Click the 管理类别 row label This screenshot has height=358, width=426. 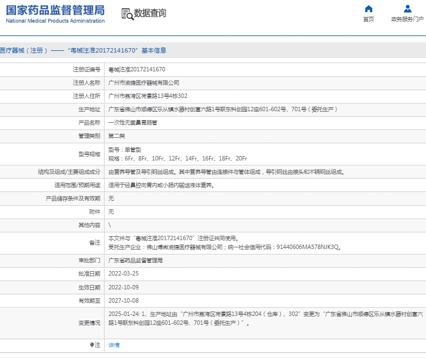point(90,136)
